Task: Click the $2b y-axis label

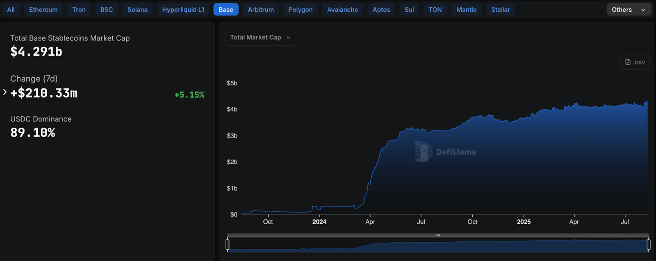Action: click(232, 162)
